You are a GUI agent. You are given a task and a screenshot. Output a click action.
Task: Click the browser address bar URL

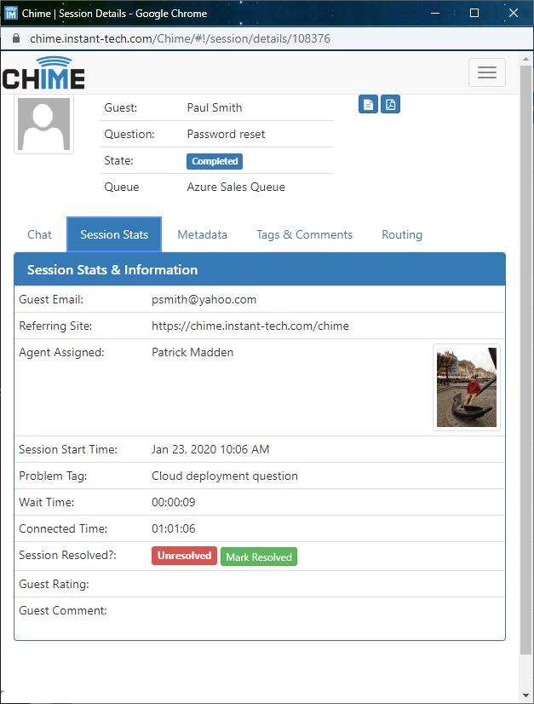point(180,39)
